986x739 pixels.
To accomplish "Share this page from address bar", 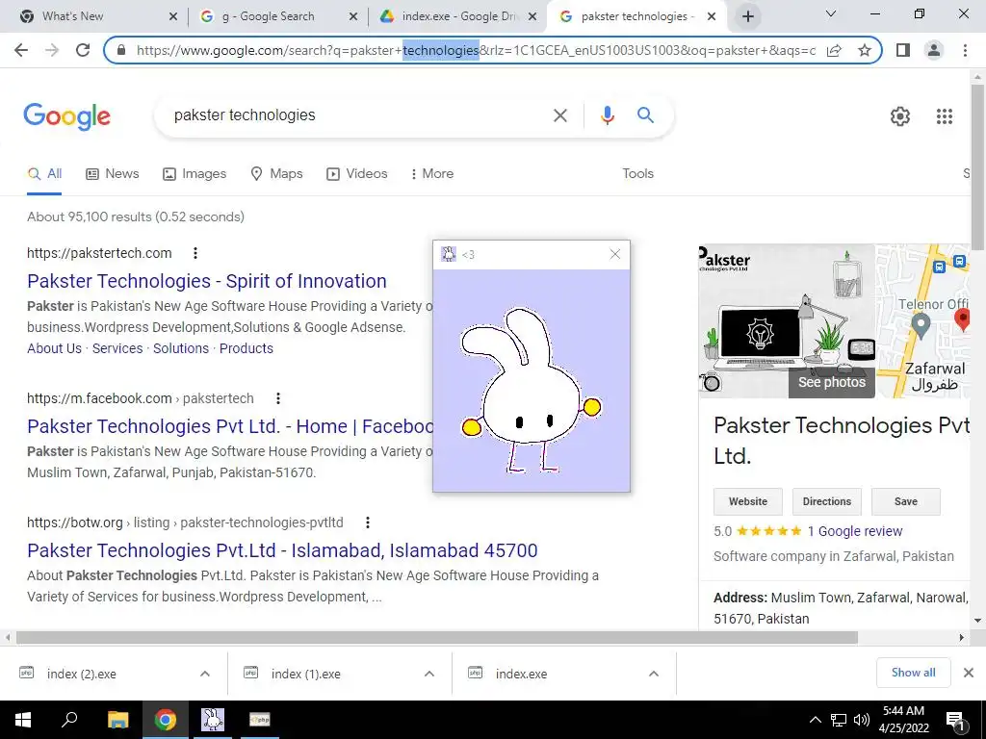I will 834,50.
